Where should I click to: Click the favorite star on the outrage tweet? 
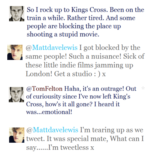point(143,88)
